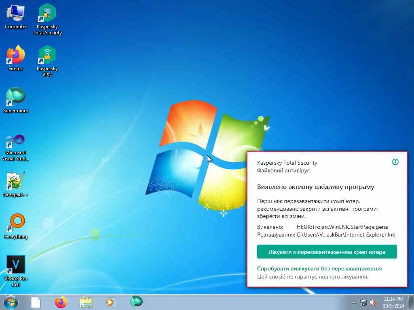Open the network icon in system tray
Image resolution: width=414 pixels, height=310 pixels.
tap(363, 303)
